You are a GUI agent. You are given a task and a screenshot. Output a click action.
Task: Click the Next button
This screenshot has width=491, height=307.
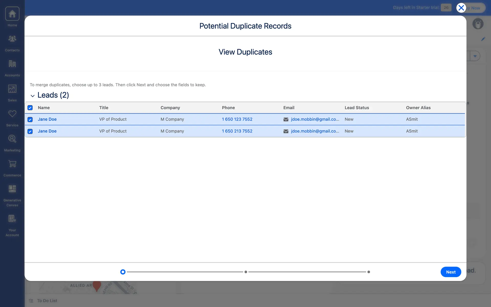451,272
